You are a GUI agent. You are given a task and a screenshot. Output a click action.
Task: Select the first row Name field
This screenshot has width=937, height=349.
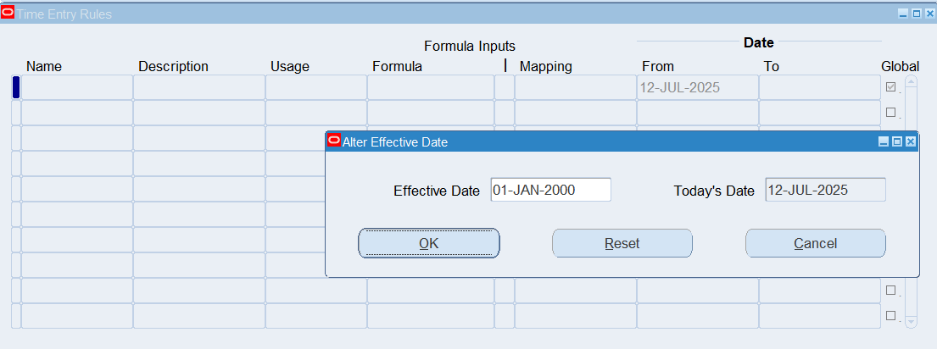[x=76, y=87]
